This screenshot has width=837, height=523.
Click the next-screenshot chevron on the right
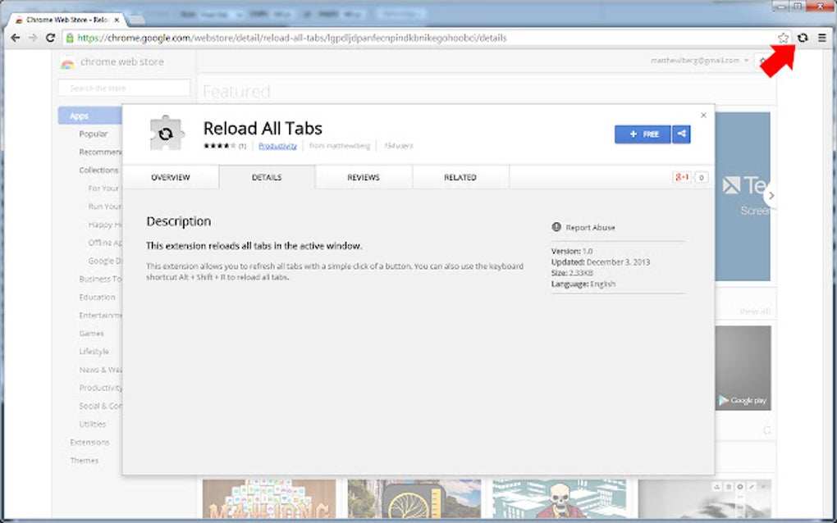[x=771, y=195]
